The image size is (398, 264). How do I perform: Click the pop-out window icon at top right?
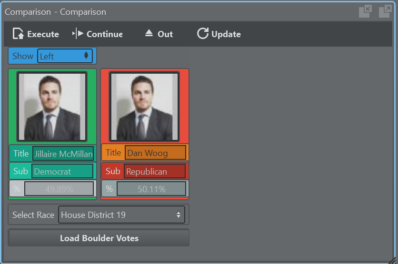pyautogui.click(x=385, y=12)
